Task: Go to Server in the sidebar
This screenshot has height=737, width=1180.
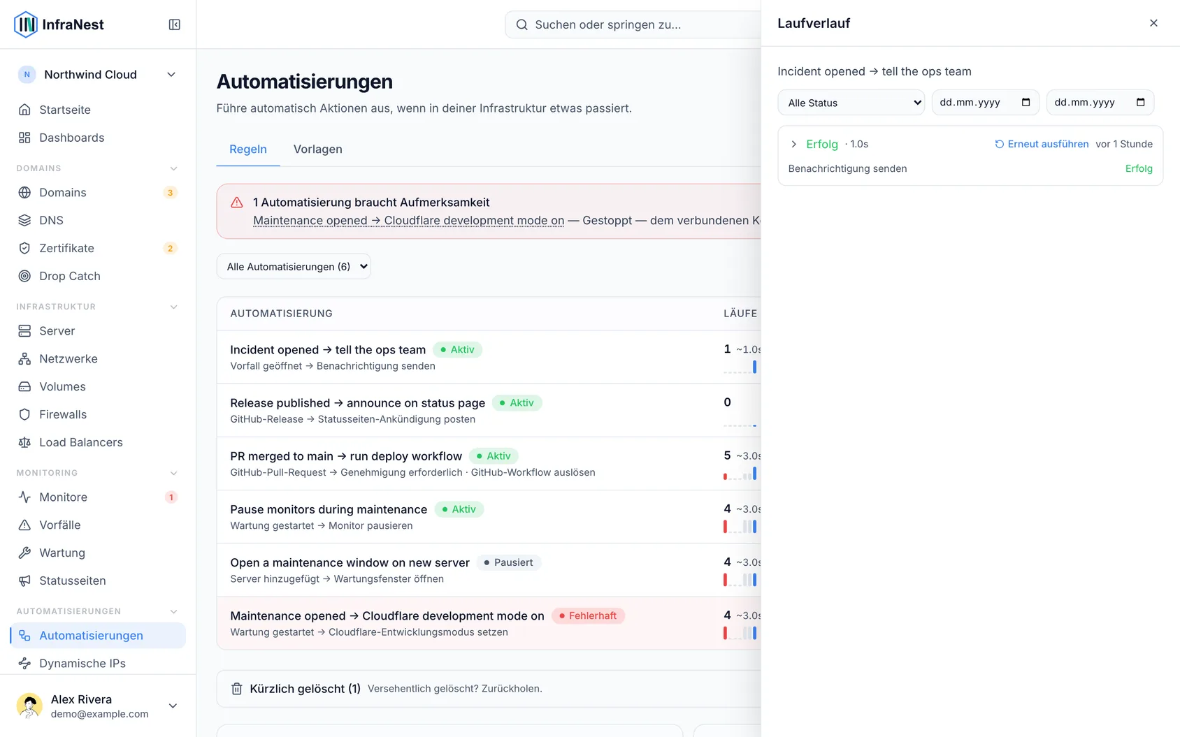Action: (x=98, y=330)
